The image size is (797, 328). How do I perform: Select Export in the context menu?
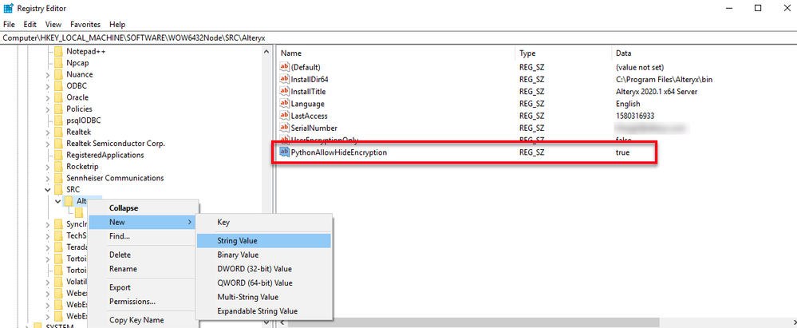click(x=143, y=287)
